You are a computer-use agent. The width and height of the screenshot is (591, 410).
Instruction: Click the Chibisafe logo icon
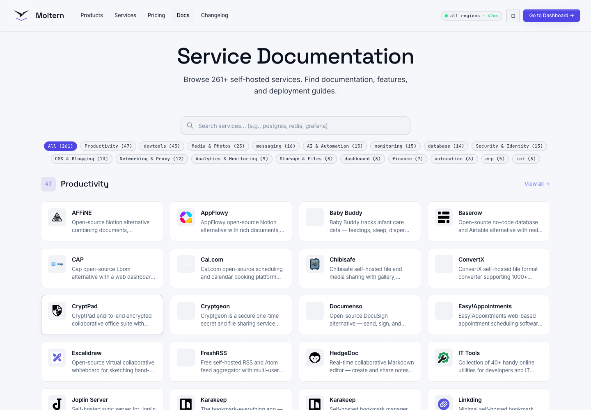coord(315,264)
